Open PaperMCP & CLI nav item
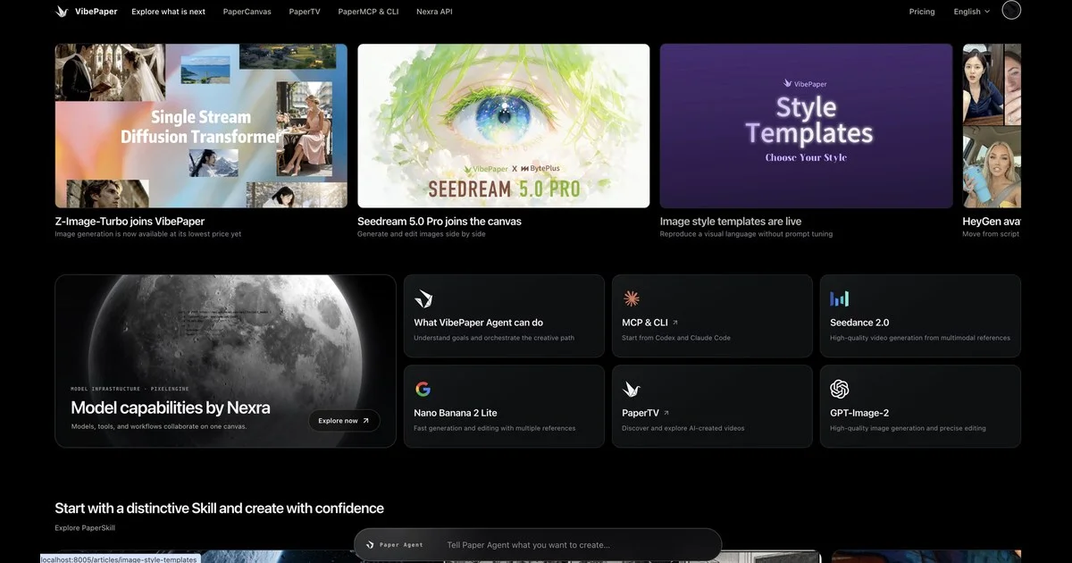This screenshot has height=563, width=1072. click(368, 12)
